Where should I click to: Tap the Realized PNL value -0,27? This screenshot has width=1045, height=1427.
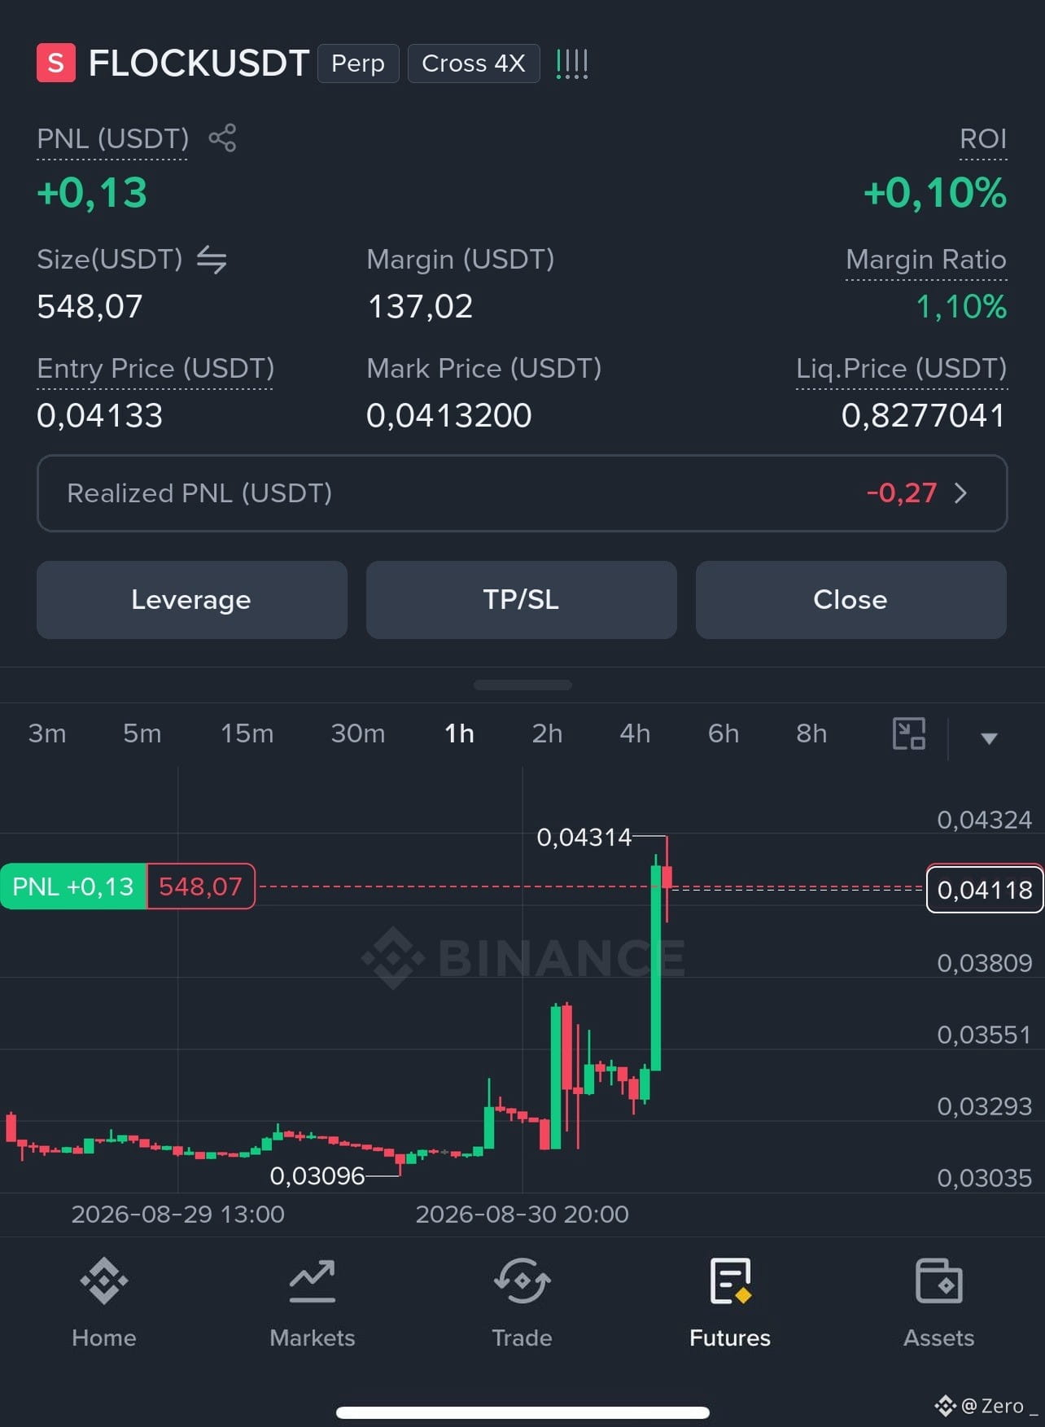coord(902,493)
